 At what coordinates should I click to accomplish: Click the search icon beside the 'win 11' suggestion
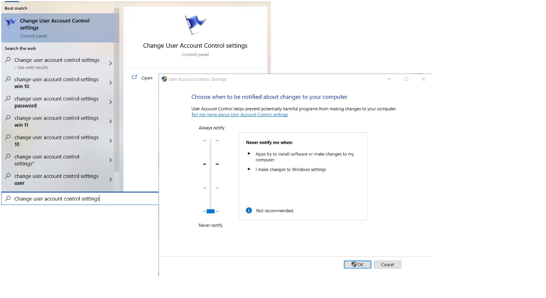(8, 118)
